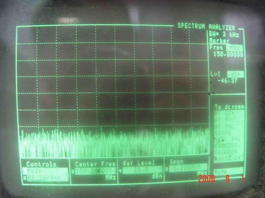
Task: Edit the Ref Level value field
Action: (141, 169)
